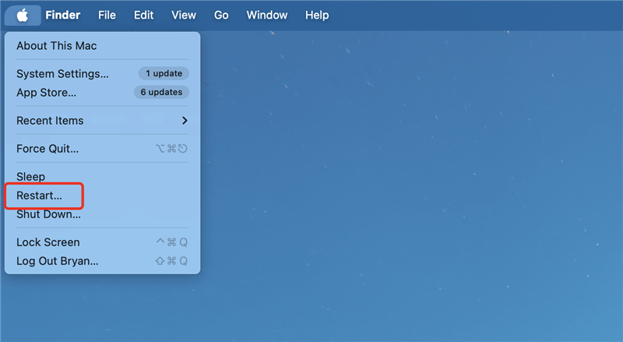Open the Help menu
Screen dimensions: 623x342
[317, 16]
